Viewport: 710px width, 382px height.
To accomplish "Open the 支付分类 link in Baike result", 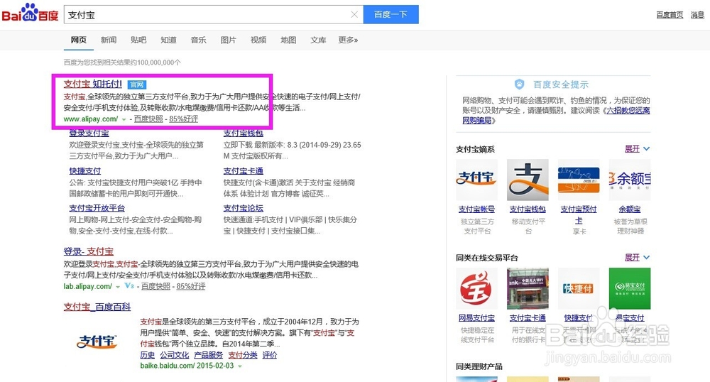I will [243, 355].
